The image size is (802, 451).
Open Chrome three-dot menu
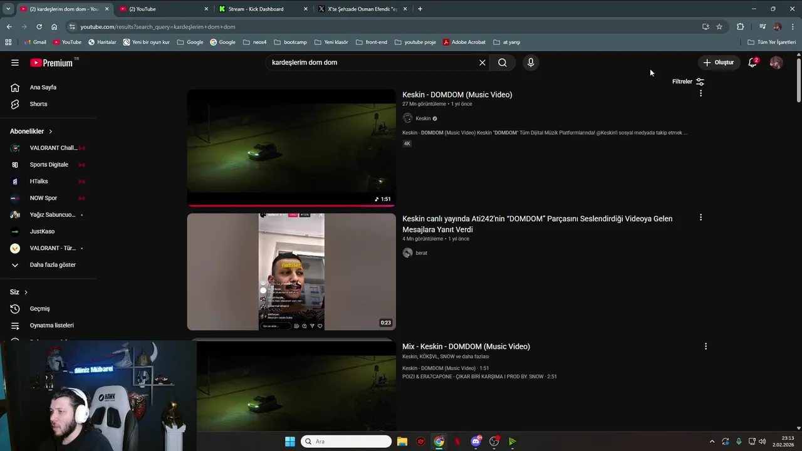point(793,27)
